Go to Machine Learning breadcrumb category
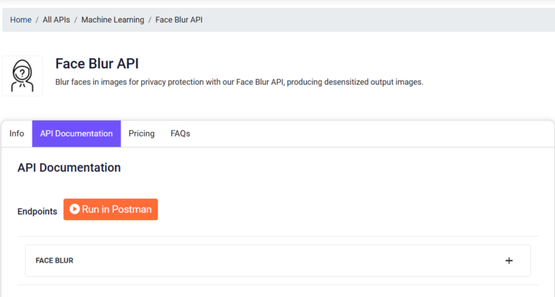The height and width of the screenshot is (297, 555). click(113, 20)
